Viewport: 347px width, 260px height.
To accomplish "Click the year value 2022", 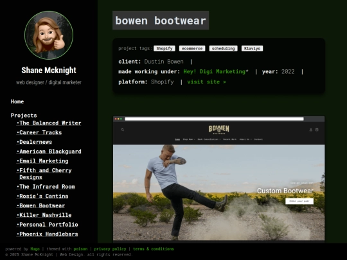I will coord(288,72).
